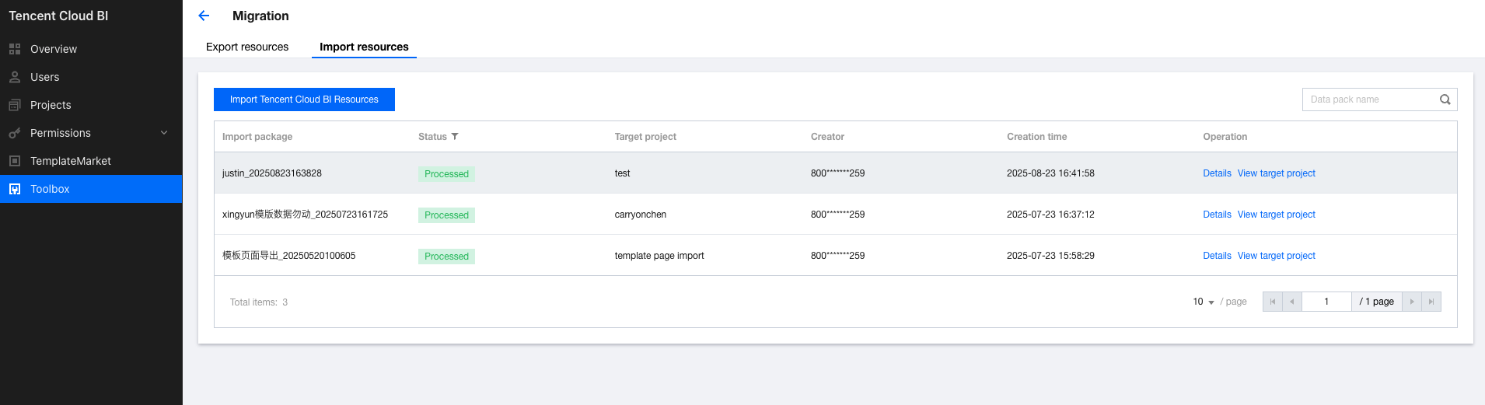
Task: Click the Projects sidebar icon
Action: pyautogui.click(x=15, y=105)
